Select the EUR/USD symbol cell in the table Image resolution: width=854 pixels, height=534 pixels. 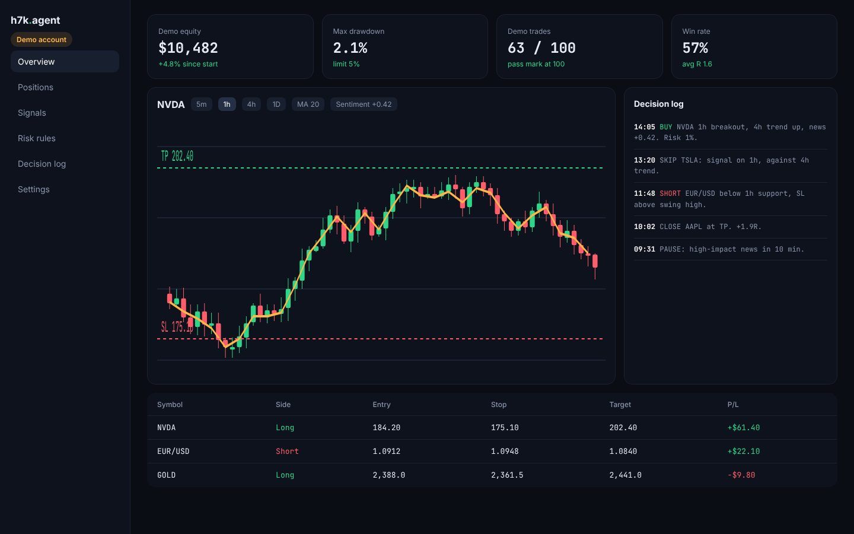tap(173, 452)
